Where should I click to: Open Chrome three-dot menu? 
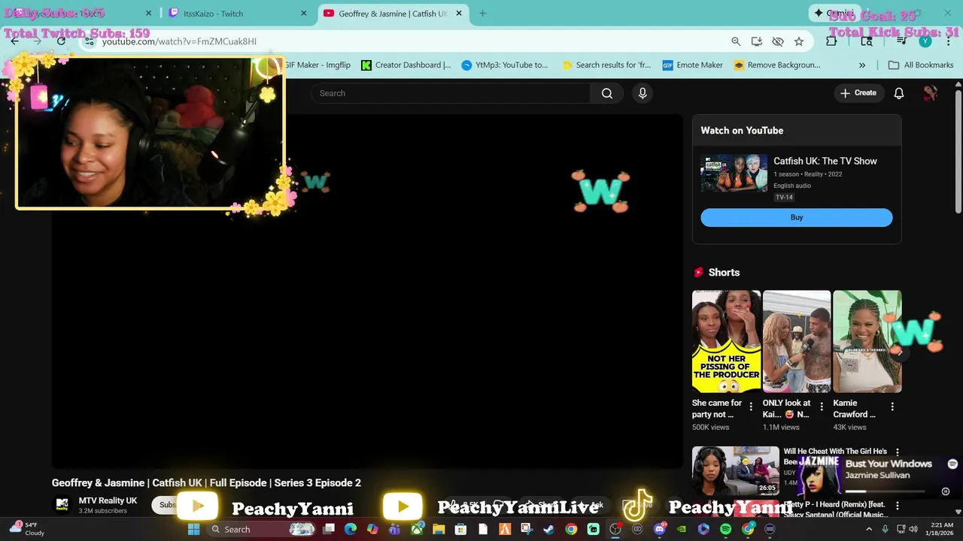tap(949, 41)
